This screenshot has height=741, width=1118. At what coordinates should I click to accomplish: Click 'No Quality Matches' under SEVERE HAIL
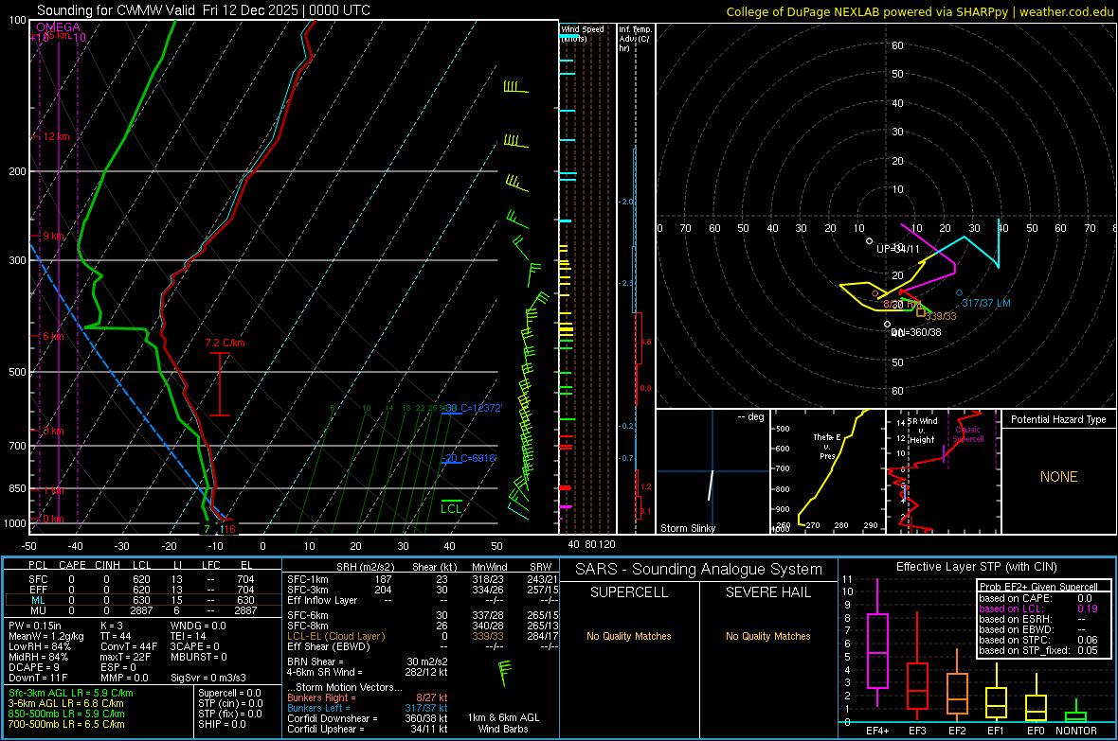(x=767, y=636)
